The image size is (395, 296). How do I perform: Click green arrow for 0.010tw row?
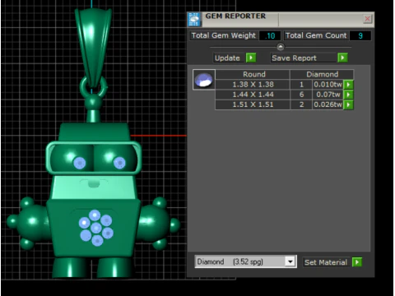(x=348, y=85)
